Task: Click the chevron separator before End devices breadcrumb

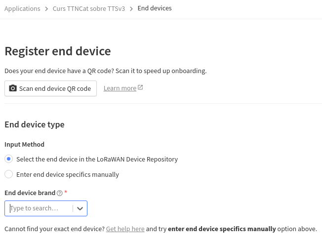Action: pos(131,9)
